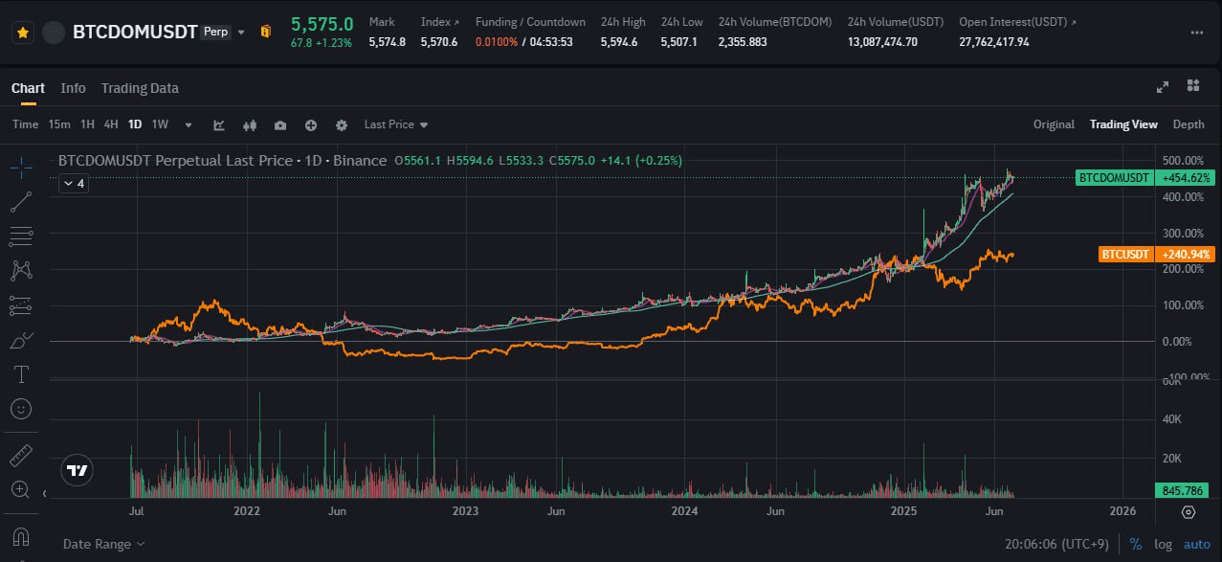
Task: Open the BTCDOMUSDT pair selector dropdown arrow
Action: tap(240, 33)
